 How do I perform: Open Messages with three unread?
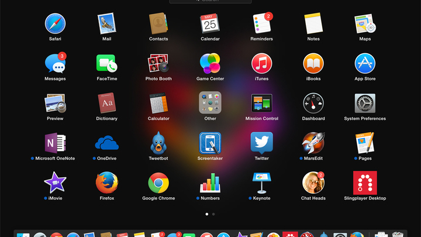pos(55,63)
